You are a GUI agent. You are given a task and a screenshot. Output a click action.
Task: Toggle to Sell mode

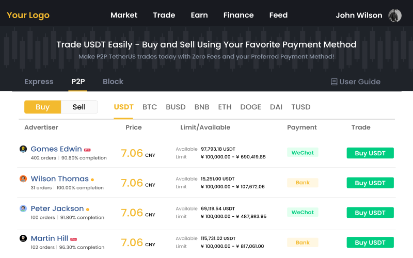coord(79,107)
